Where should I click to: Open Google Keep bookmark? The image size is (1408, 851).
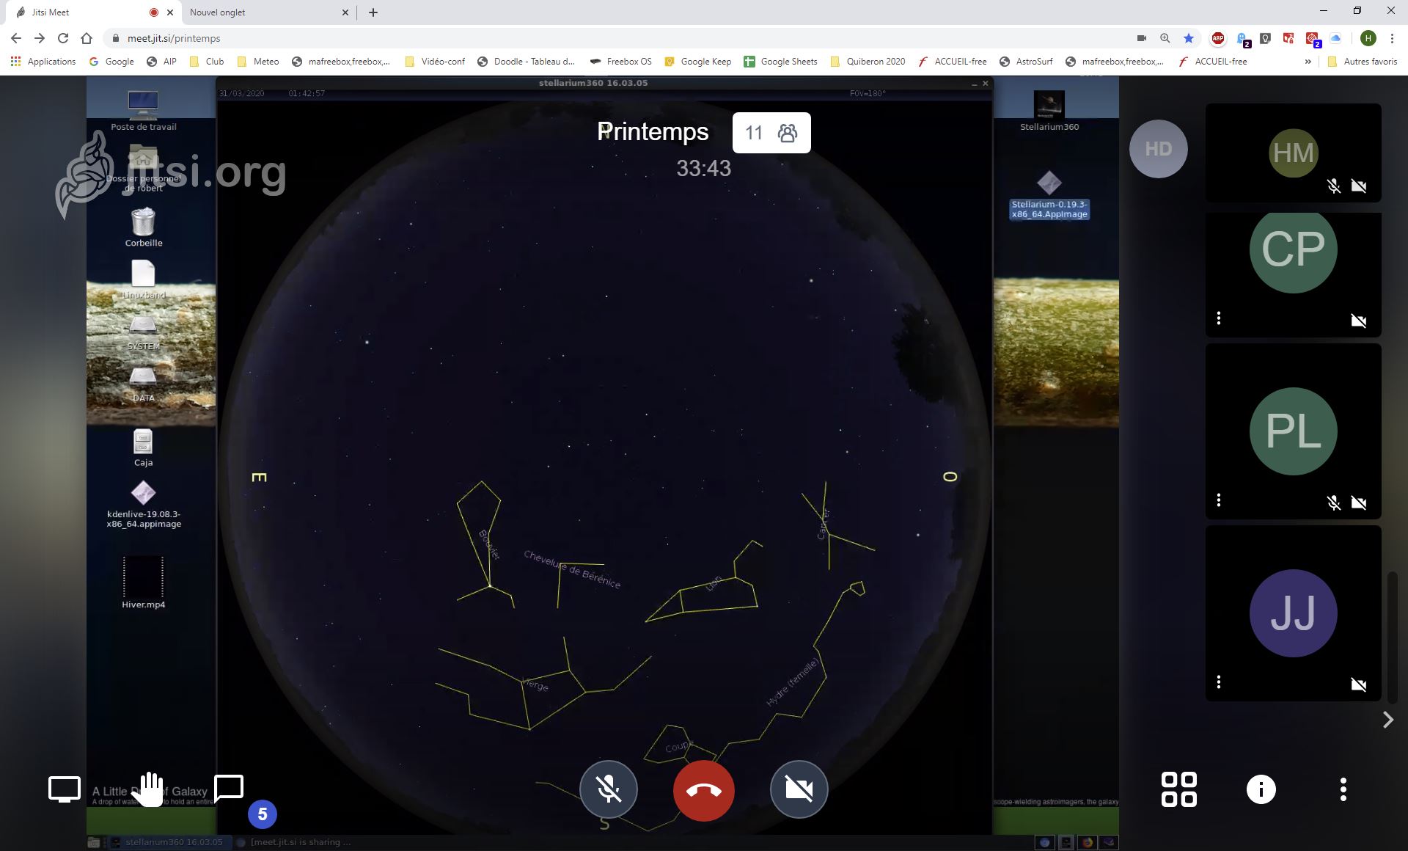coord(697,62)
